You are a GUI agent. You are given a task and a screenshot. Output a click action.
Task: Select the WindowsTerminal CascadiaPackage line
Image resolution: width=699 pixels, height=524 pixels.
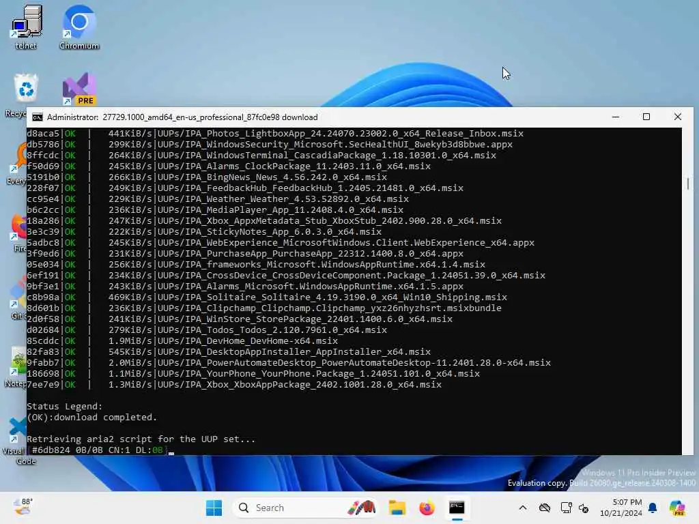click(x=261, y=155)
